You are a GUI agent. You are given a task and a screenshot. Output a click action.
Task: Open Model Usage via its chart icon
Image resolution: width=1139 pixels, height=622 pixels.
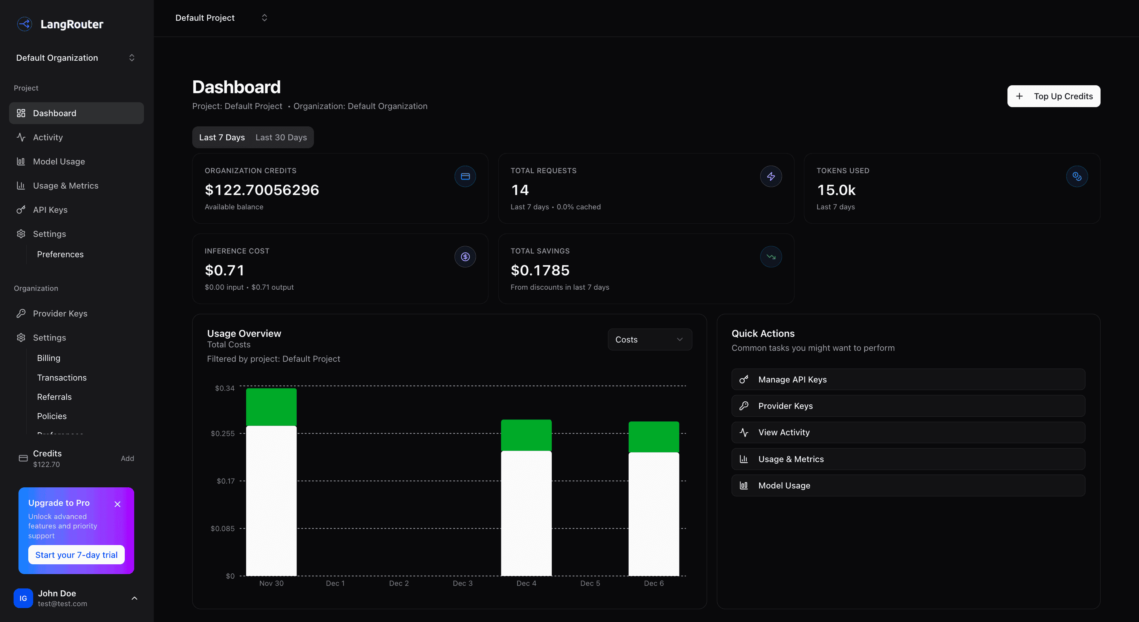pyautogui.click(x=21, y=161)
